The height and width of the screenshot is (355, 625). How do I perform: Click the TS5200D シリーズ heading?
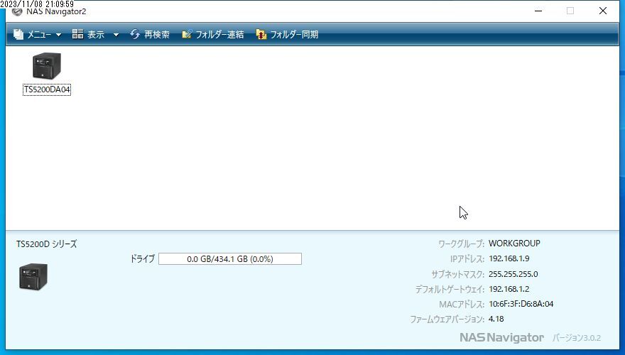click(x=47, y=244)
